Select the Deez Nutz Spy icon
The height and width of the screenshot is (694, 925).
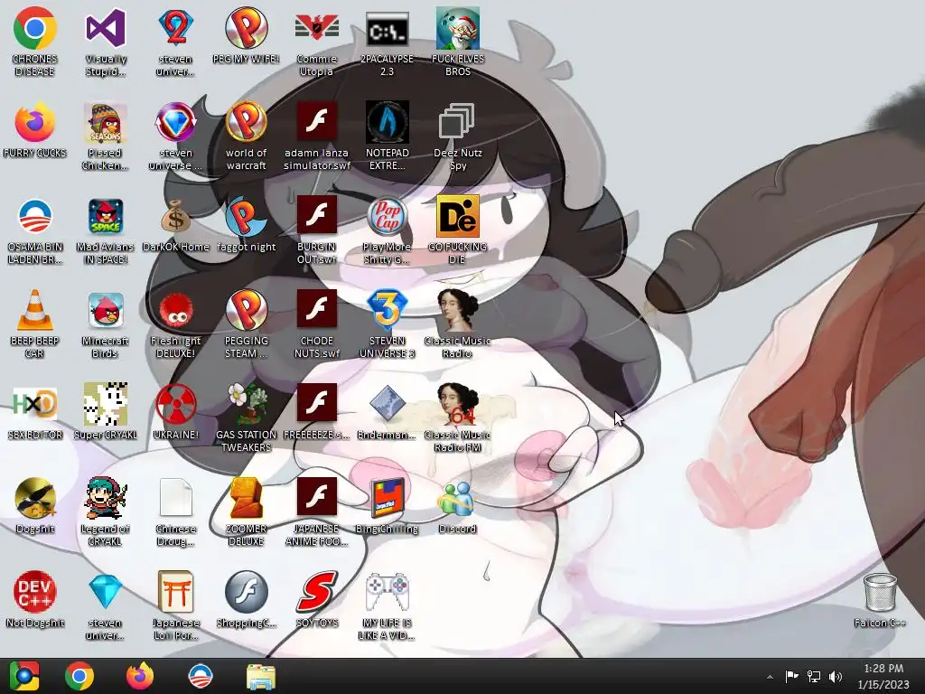[x=457, y=122]
